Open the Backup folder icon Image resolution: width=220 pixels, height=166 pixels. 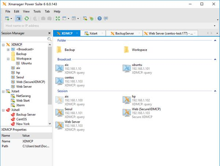(x=59, y=50)
